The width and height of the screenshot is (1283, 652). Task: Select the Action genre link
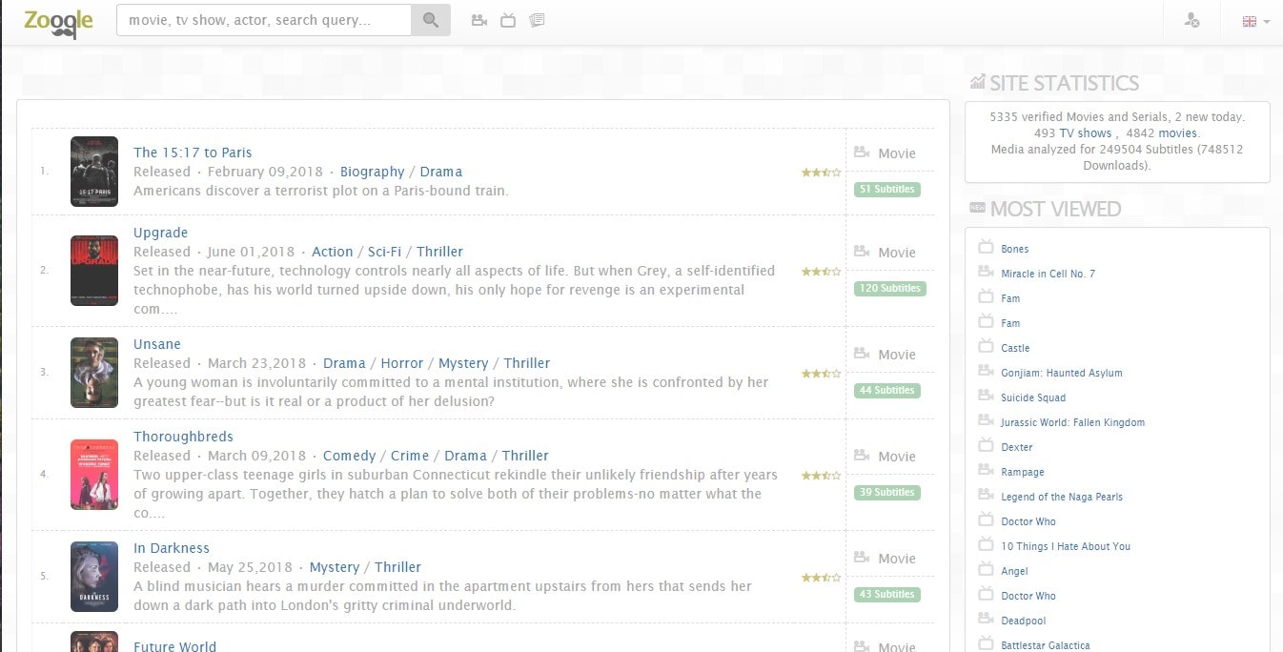point(333,252)
